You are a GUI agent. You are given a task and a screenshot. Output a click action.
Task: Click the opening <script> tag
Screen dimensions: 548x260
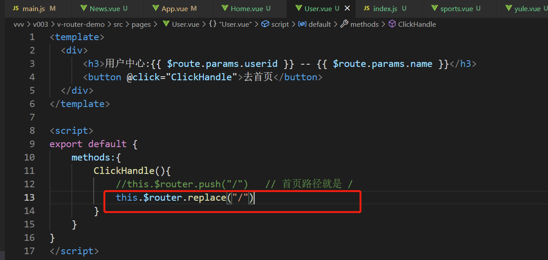[x=72, y=131]
